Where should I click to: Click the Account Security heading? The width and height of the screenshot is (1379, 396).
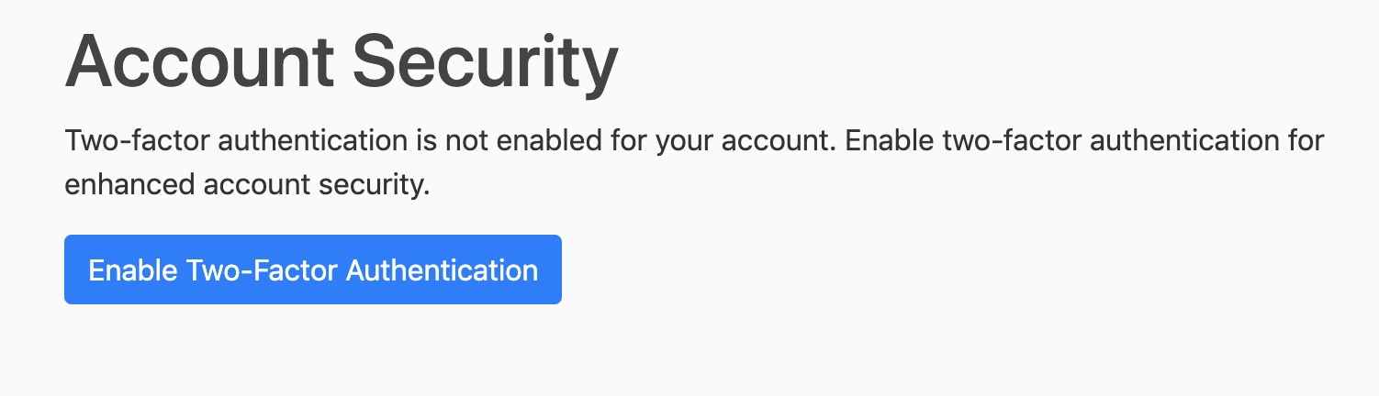tap(342, 62)
